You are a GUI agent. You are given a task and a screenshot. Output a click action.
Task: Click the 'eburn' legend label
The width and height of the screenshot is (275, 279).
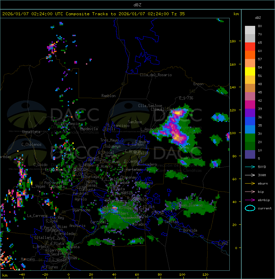tap(263, 184)
